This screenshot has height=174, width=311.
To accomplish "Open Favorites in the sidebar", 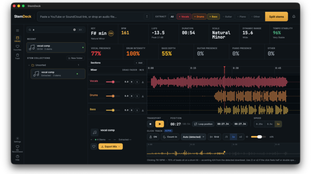I will point(17,48).
